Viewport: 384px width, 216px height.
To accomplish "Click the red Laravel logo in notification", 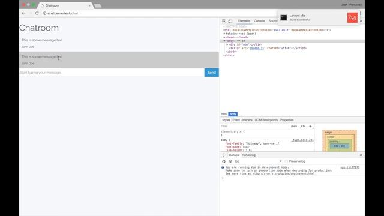I will pyautogui.click(x=352, y=17).
